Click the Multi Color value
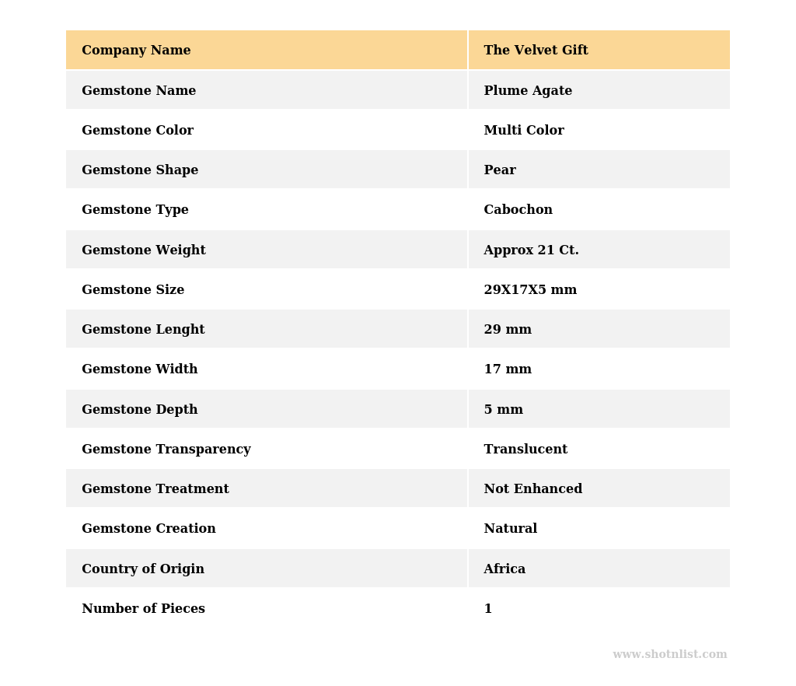This screenshot has height=686, width=796. pos(524,131)
